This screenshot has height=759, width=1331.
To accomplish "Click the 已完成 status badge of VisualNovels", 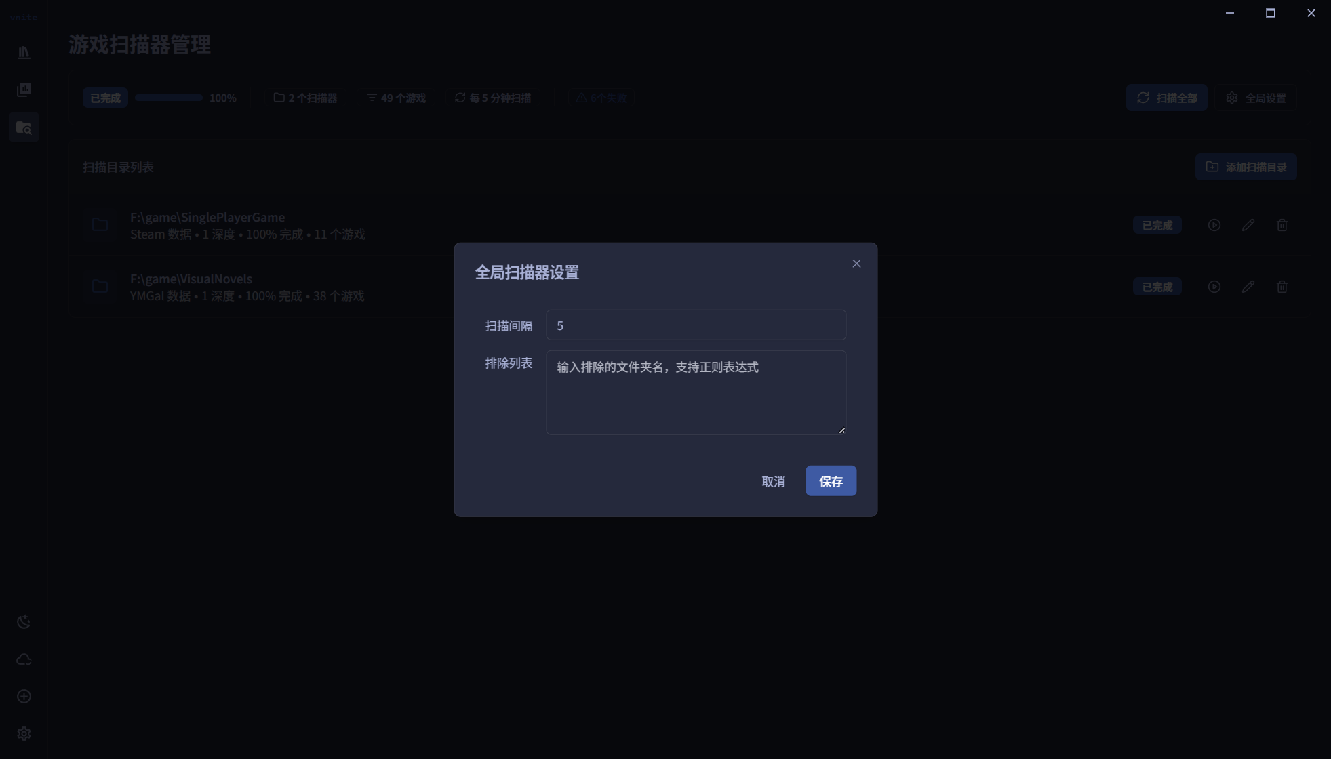I will point(1157,287).
